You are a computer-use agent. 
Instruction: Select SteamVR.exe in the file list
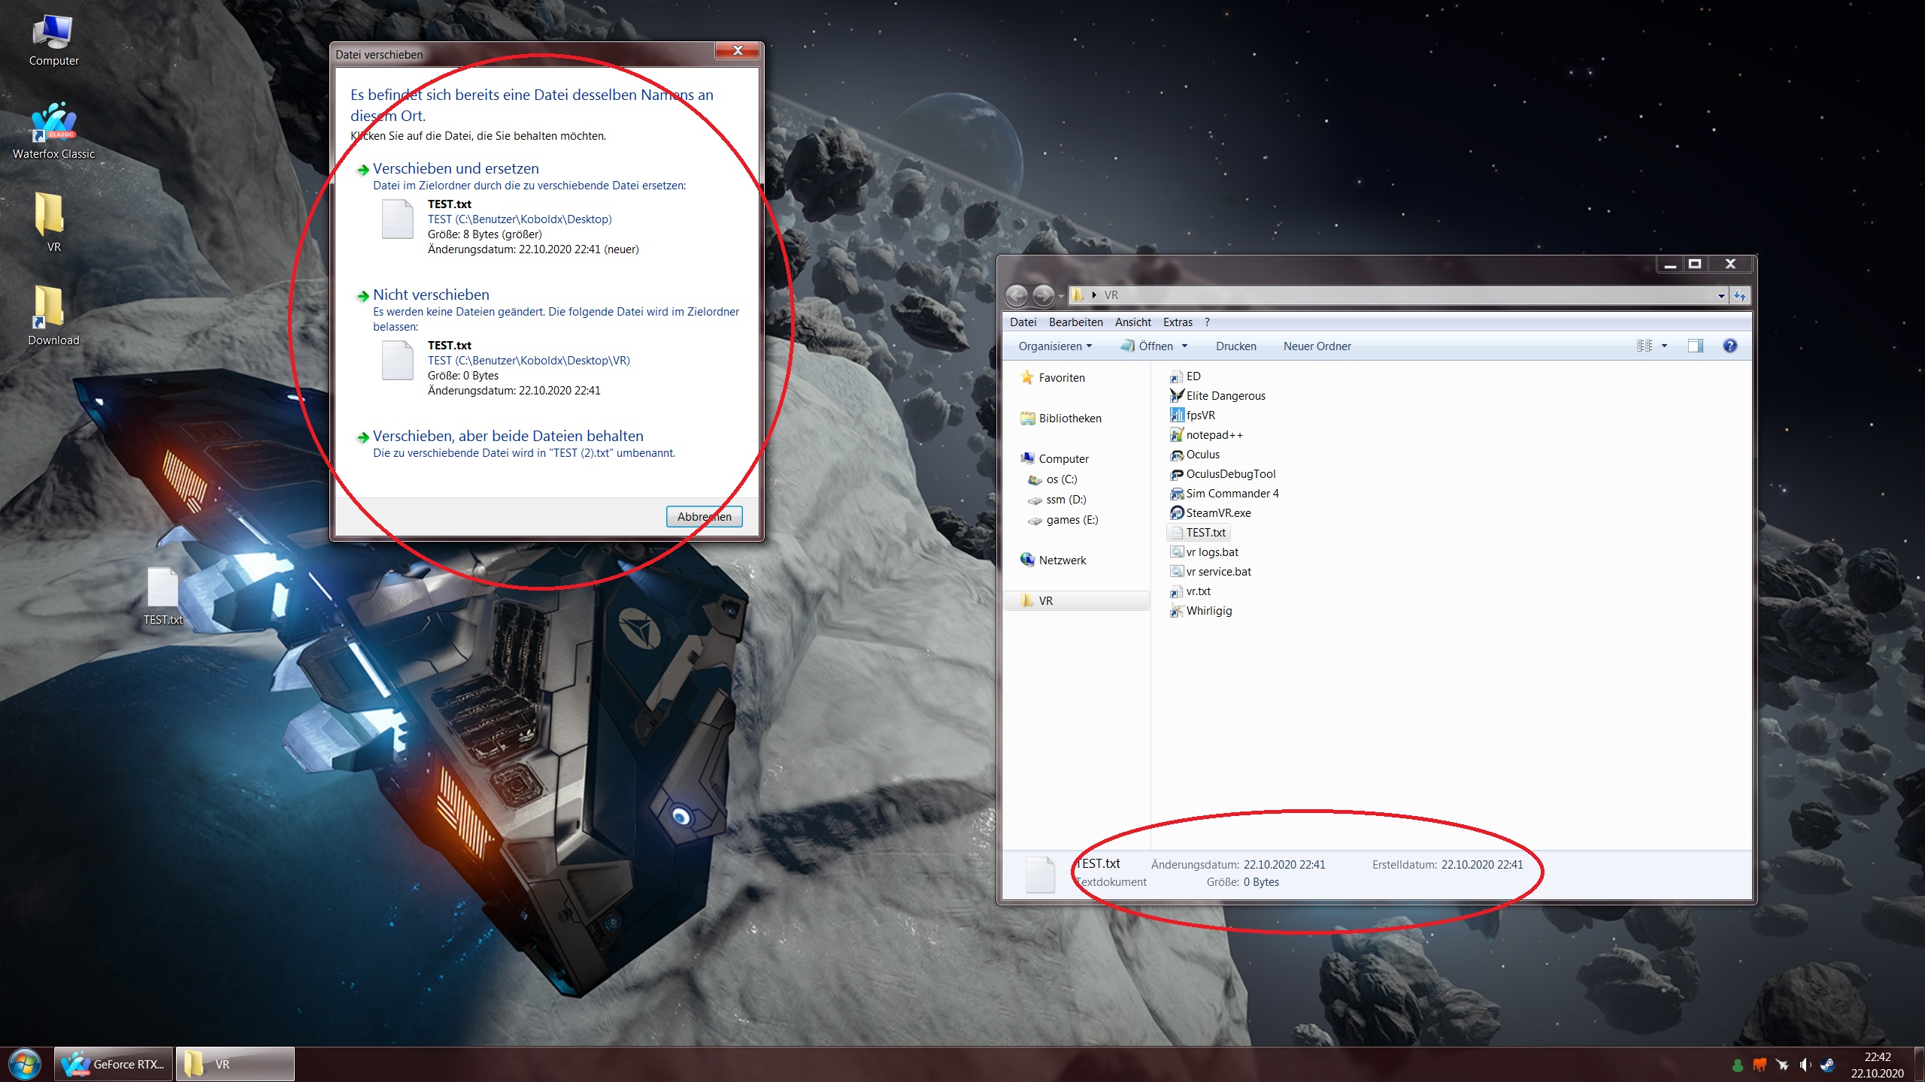click(1217, 513)
